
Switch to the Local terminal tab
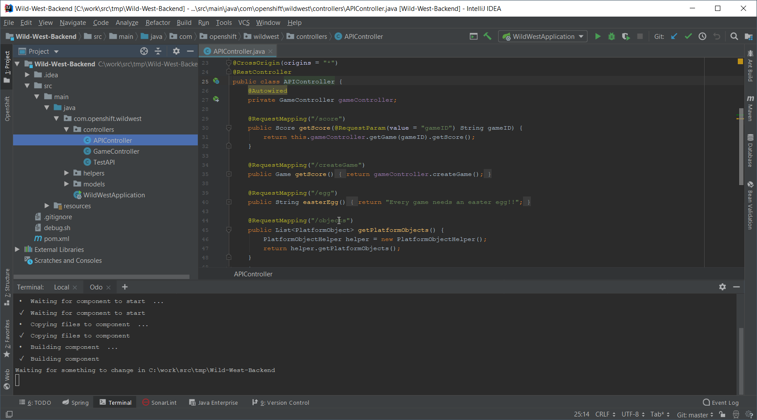(x=62, y=287)
